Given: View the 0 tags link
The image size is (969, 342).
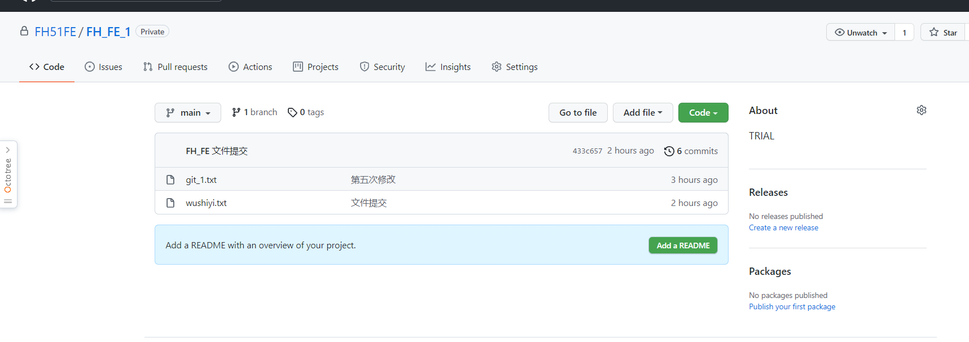Looking at the screenshot, I should tap(305, 112).
